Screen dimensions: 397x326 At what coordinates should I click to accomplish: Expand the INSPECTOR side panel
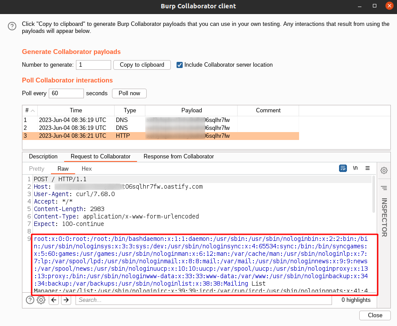384,217
